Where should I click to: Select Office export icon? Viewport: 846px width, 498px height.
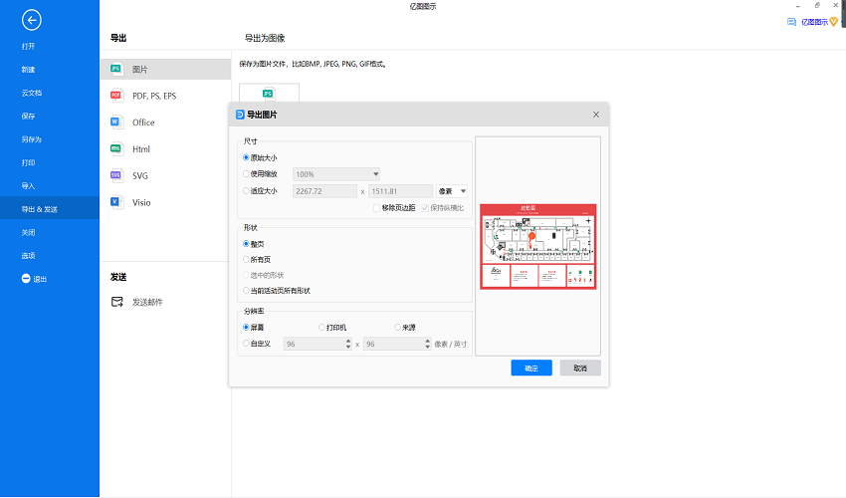coord(115,123)
